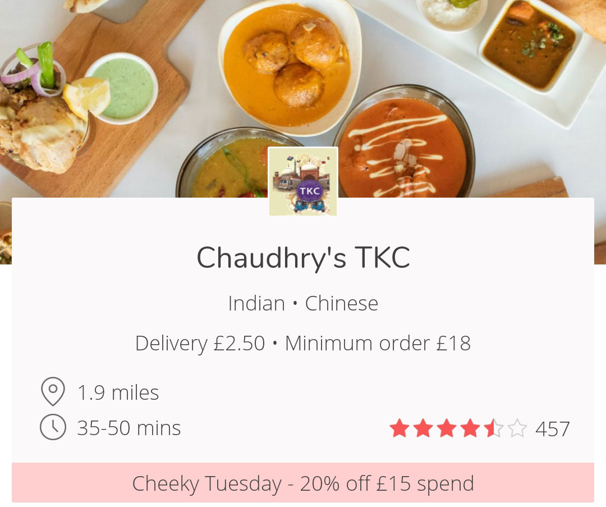Image resolution: width=606 pixels, height=507 pixels.
Task: Click the fourth red rating star
Action: click(470, 428)
